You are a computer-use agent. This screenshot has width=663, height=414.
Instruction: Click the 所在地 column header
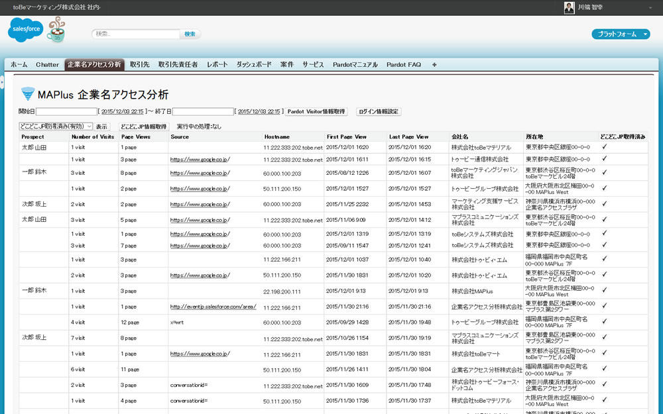coord(534,137)
